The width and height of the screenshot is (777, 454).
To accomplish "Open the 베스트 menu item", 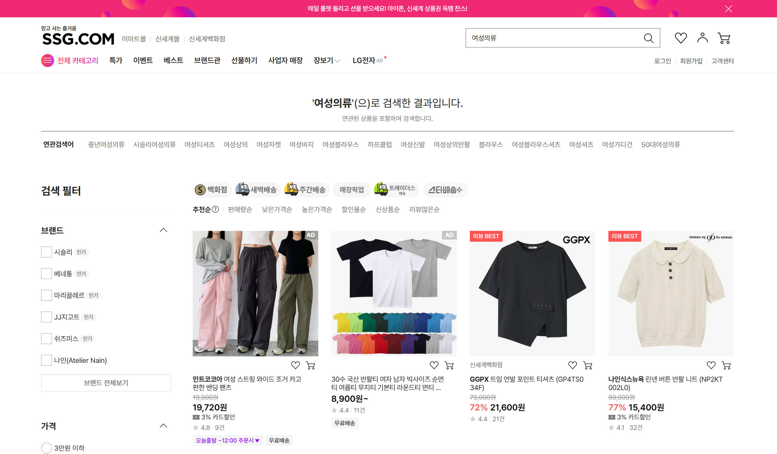I will tap(173, 61).
